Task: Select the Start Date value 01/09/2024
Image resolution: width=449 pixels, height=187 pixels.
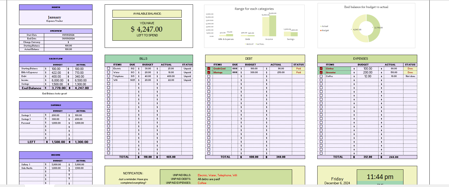Action: click(68, 35)
